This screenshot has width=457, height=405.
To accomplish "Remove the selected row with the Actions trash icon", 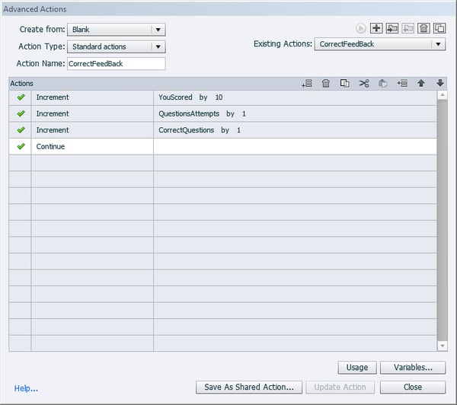I will [x=326, y=83].
